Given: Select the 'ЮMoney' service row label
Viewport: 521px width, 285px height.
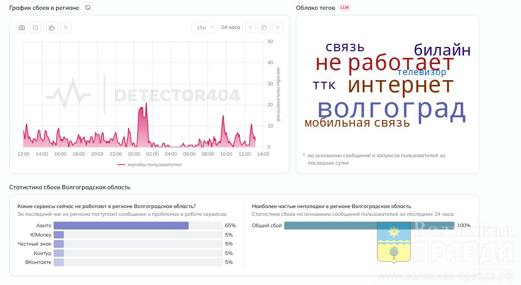Looking at the screenshot, I should tap(41, 235).
